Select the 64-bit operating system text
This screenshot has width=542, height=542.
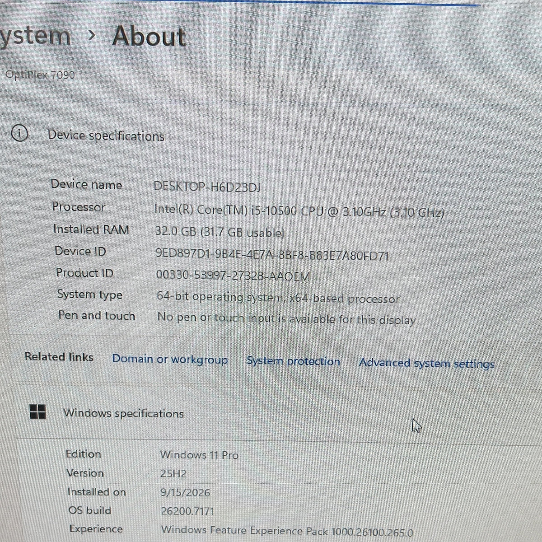click(x=278, y=298)
